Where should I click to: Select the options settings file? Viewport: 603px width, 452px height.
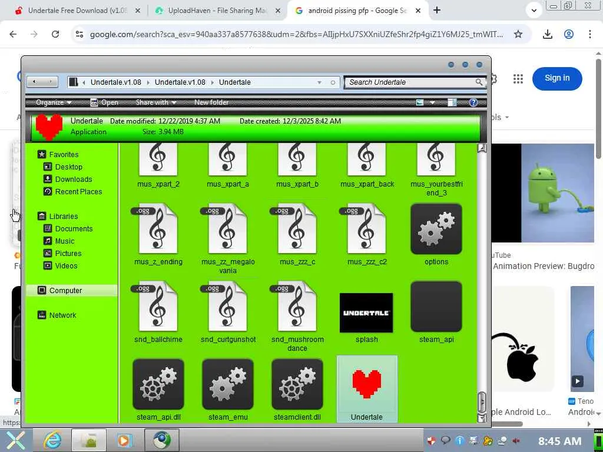click(436, 234)
